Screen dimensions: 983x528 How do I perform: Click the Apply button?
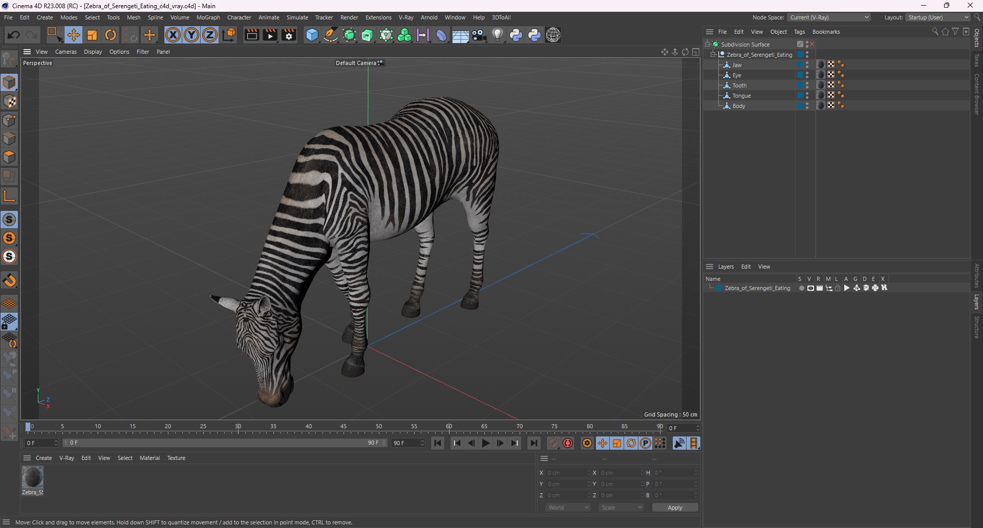click(x=675, y=508)
